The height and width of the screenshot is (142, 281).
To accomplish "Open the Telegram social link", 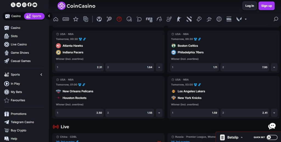I will 19,5.
